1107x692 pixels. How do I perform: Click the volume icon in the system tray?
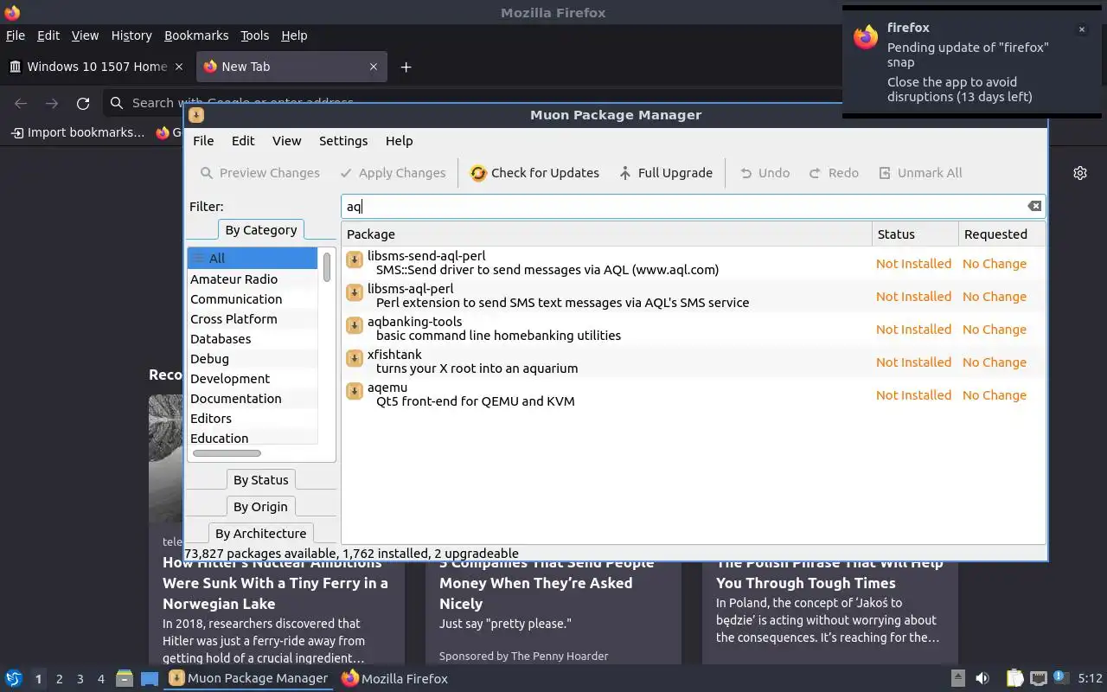tap(982, 678)
